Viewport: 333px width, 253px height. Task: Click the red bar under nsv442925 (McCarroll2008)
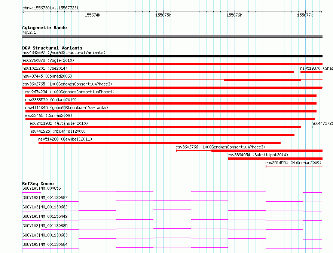pos(162,135)
